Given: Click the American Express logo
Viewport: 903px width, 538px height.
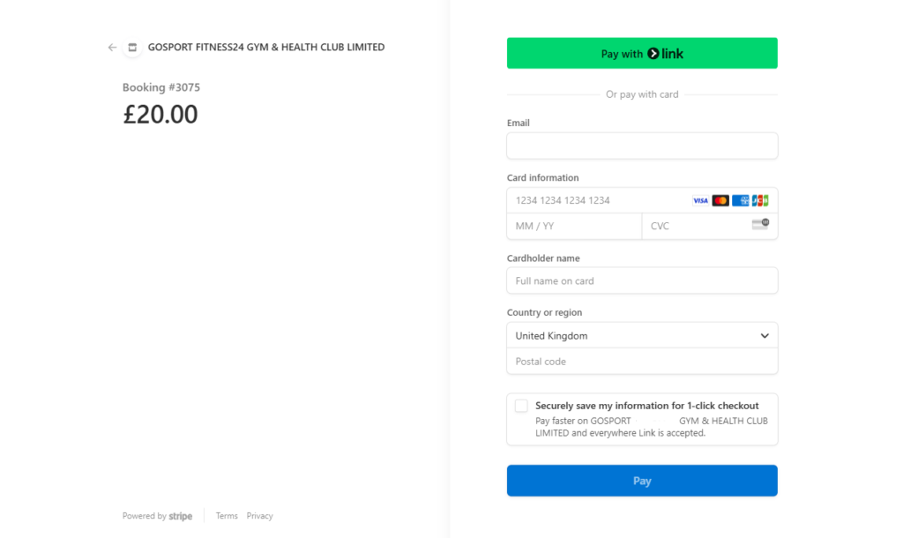Looking at the screenshot, I should coord(741,201).
